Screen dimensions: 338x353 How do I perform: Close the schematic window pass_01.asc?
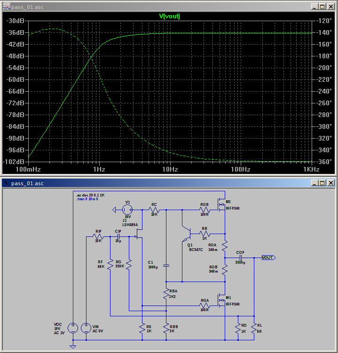coord(331,183)
